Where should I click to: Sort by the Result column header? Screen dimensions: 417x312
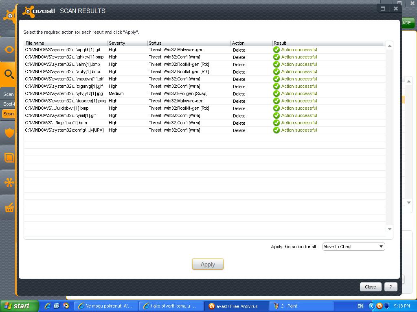click(x=329, y=43)
